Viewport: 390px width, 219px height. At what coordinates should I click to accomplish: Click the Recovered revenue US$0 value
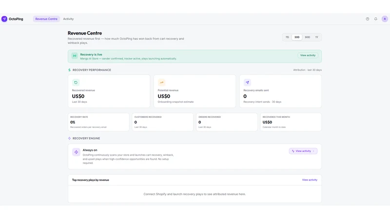pyautogui.click(x=78, y=96)
